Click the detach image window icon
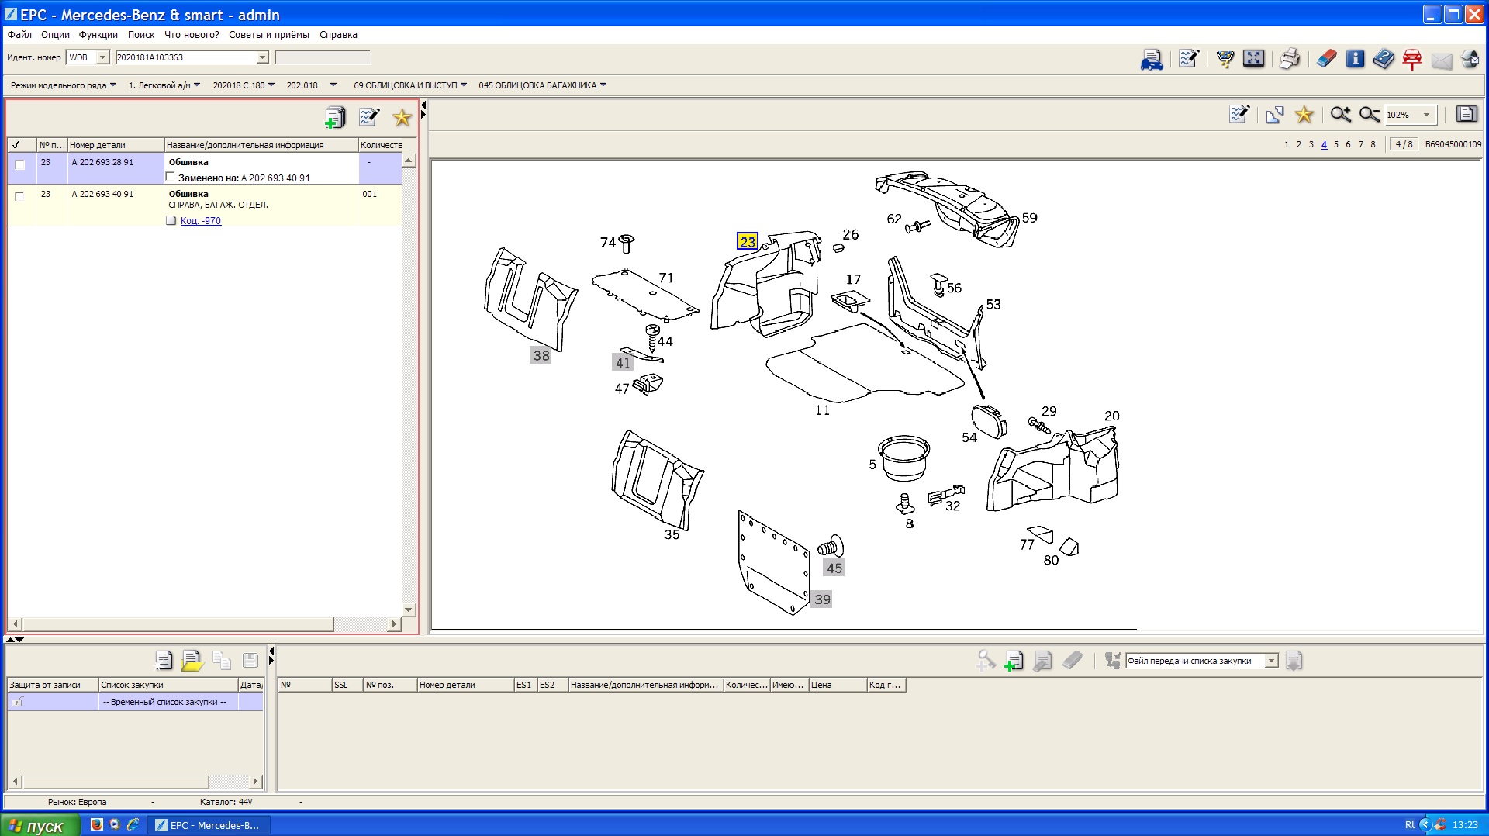 (1275, 115)
